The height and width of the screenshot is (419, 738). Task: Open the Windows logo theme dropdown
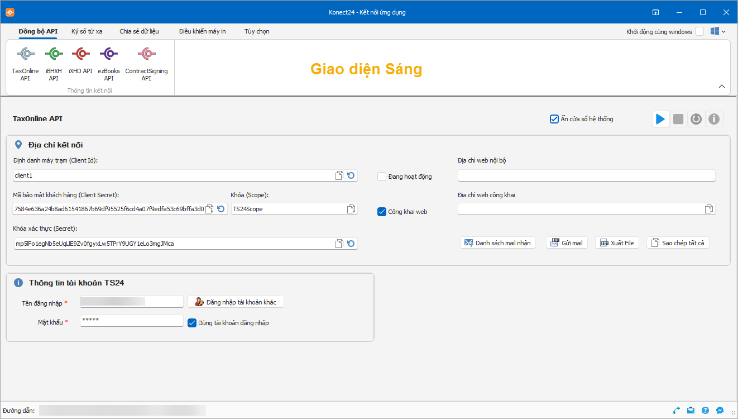click(718, 32)
